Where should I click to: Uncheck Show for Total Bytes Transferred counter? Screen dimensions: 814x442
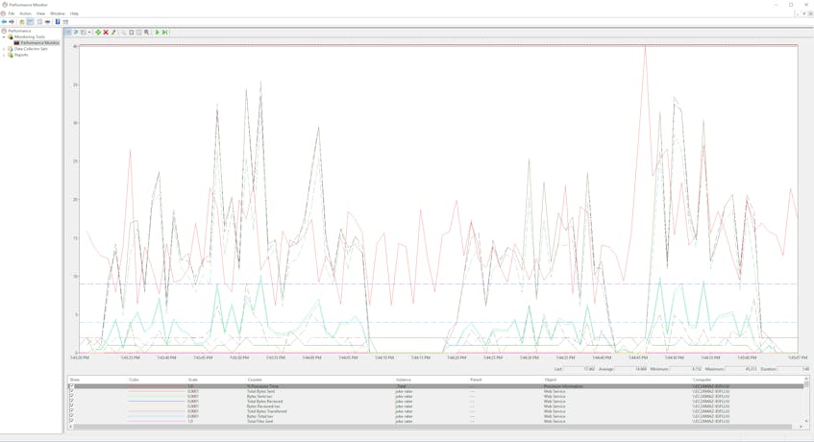coord(72,411)
